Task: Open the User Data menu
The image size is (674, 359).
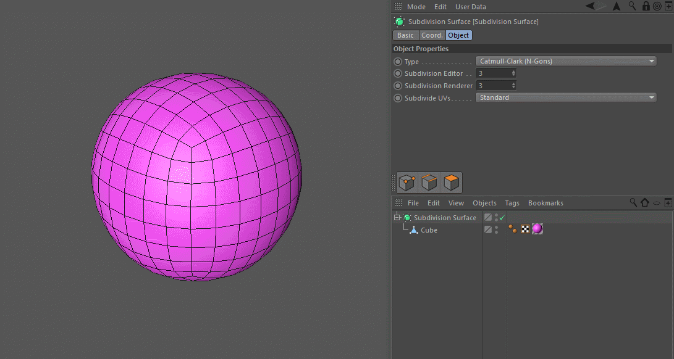Action: [470, 7]
